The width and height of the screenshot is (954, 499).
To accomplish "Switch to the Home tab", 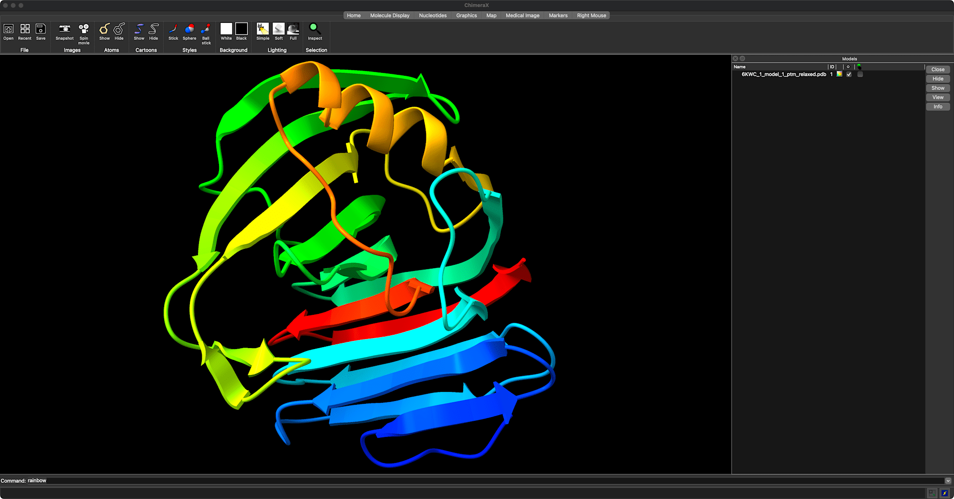I will coord(354,15).
